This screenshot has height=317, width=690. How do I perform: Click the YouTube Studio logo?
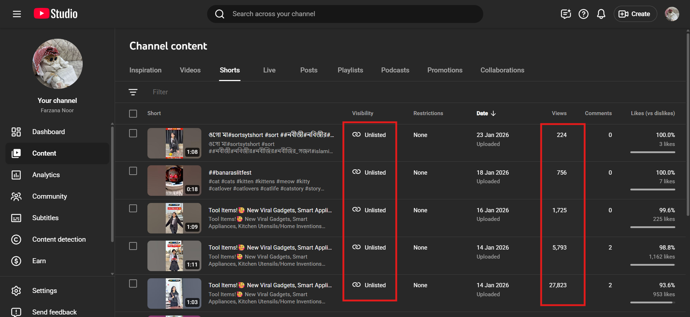[x=56, y=14]
